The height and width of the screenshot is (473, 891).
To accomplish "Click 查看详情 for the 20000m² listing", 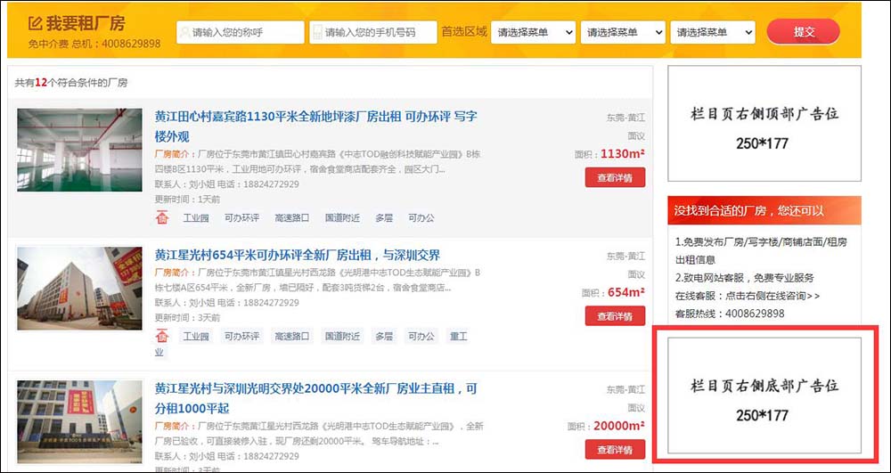I will point(615,449).
